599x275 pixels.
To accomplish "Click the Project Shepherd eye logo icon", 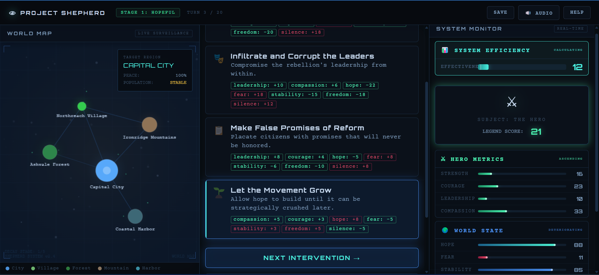I will click(12, 13).
